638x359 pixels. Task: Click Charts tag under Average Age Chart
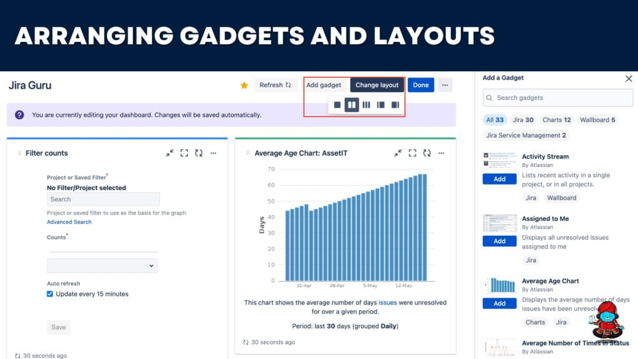pyautogui.click(x=535, y=322)
